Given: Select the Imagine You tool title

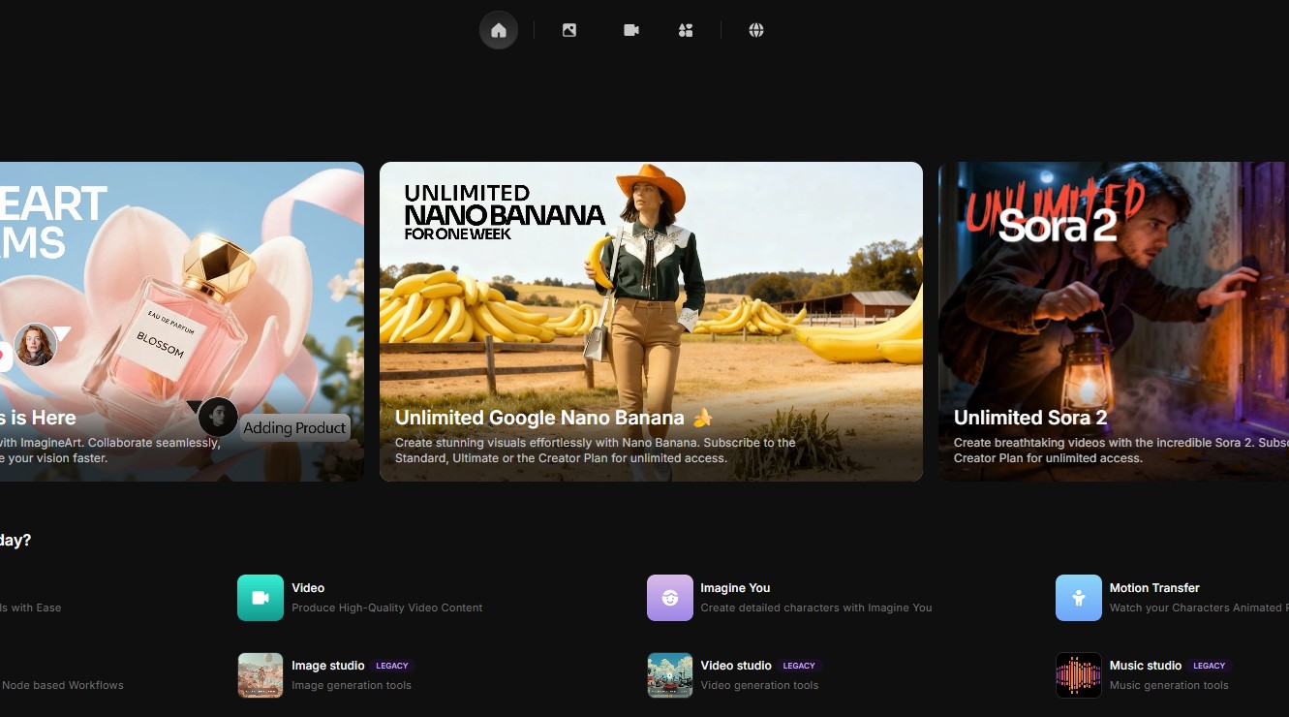Looking at the screenshot, I should click(735, 588).
